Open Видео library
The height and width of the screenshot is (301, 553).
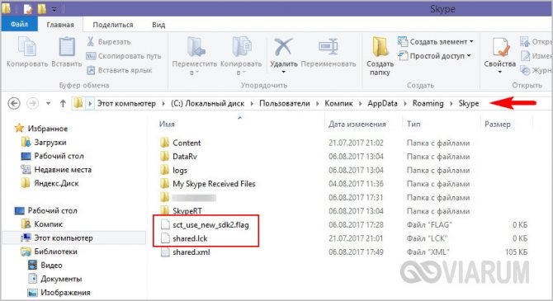51,265
